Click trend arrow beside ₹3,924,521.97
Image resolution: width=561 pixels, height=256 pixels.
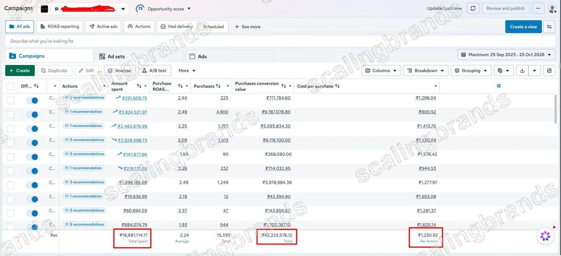click(x=115, y=112)
